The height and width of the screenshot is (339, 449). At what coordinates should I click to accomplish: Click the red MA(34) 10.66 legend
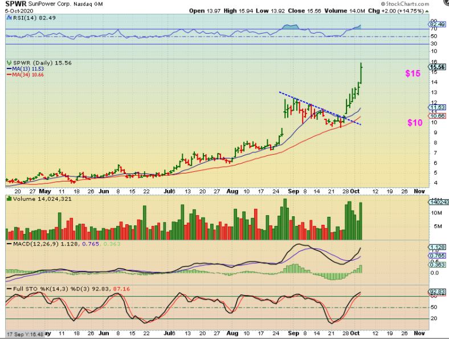click(x=25, y=75)
